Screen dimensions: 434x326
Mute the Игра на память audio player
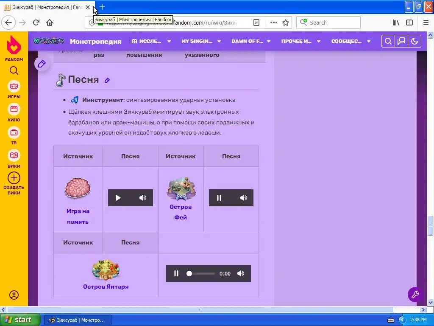pos(143,198)
